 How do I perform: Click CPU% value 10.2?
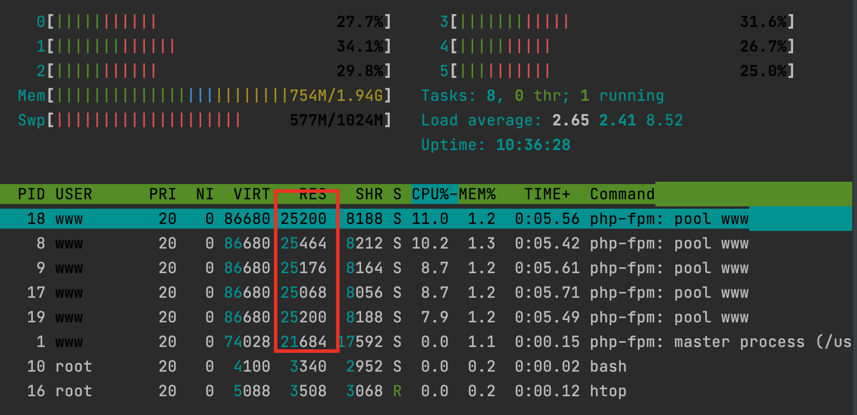click(430, 243)
